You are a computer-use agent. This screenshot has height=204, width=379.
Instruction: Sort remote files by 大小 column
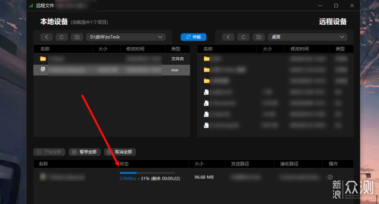click(x=267, y=49)
